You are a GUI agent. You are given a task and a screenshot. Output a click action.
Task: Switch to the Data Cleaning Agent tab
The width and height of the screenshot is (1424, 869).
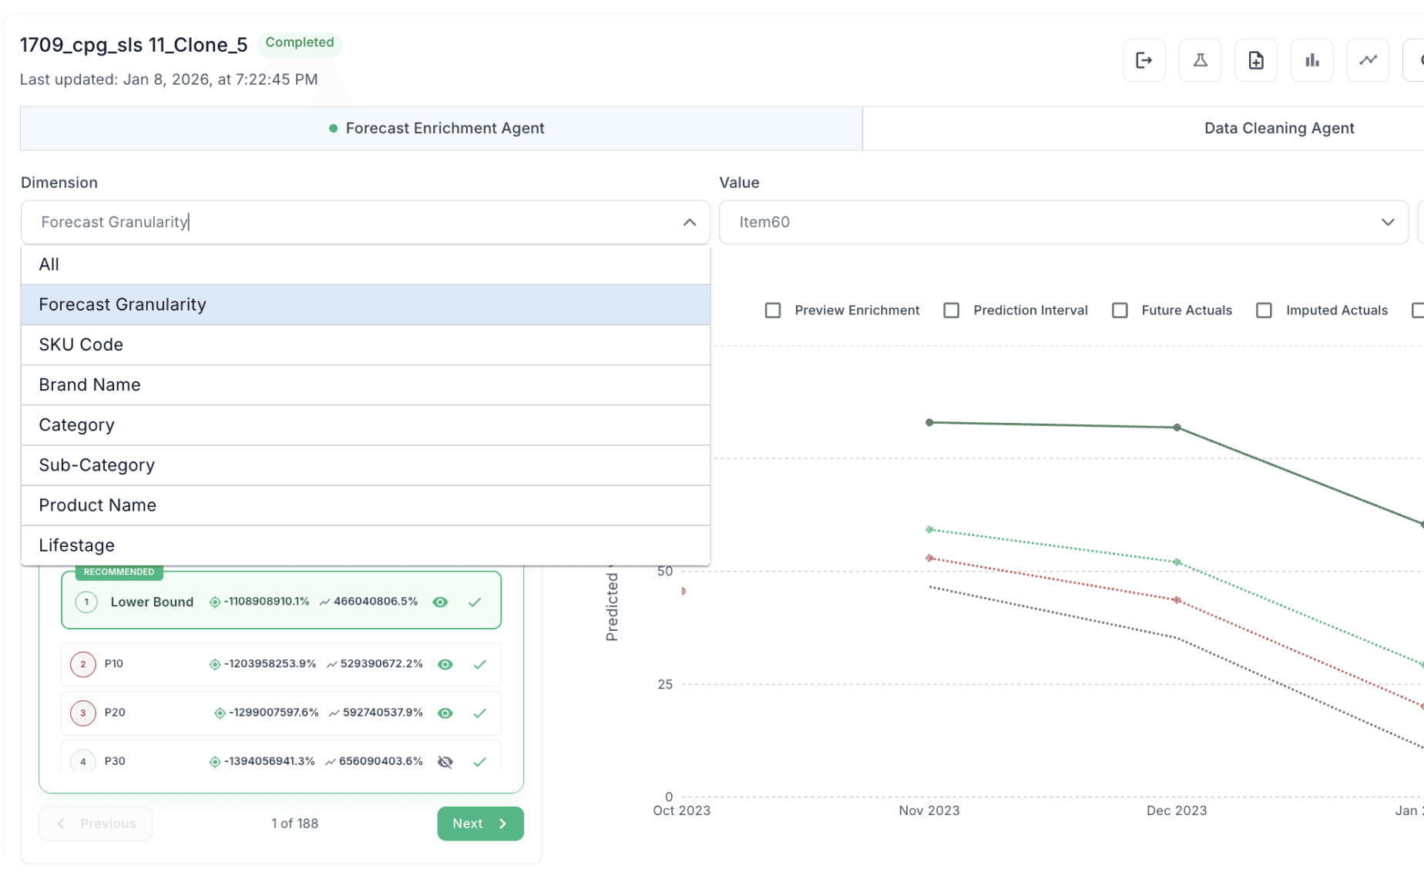pyautogui.click(x=1279, y=128)
